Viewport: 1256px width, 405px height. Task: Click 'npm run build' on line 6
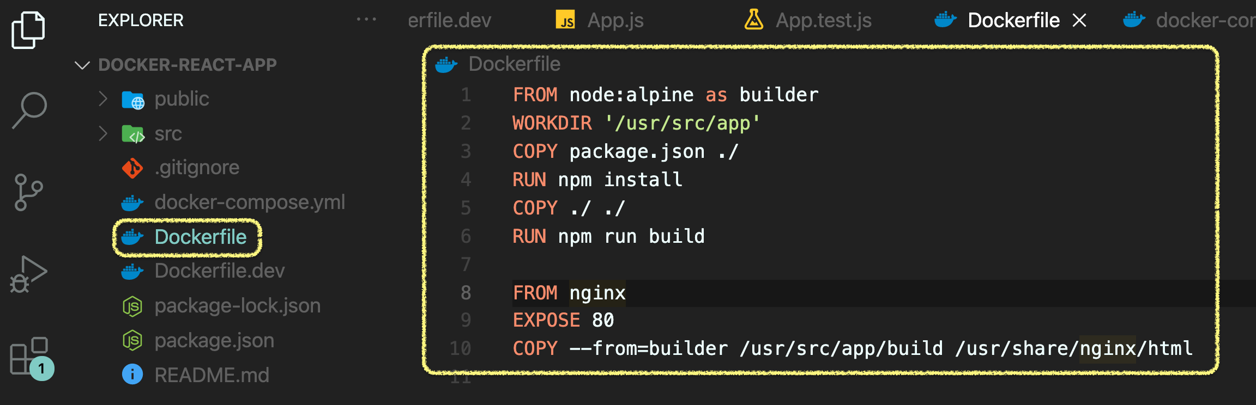[x=631, y=236]
